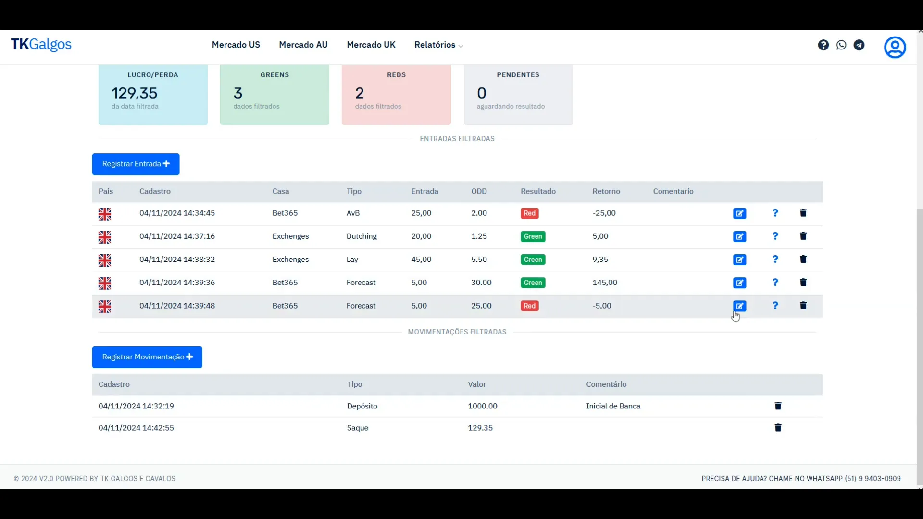Click the Casa column header
This screenshot has width=923, height=519.
click(281, 191)
